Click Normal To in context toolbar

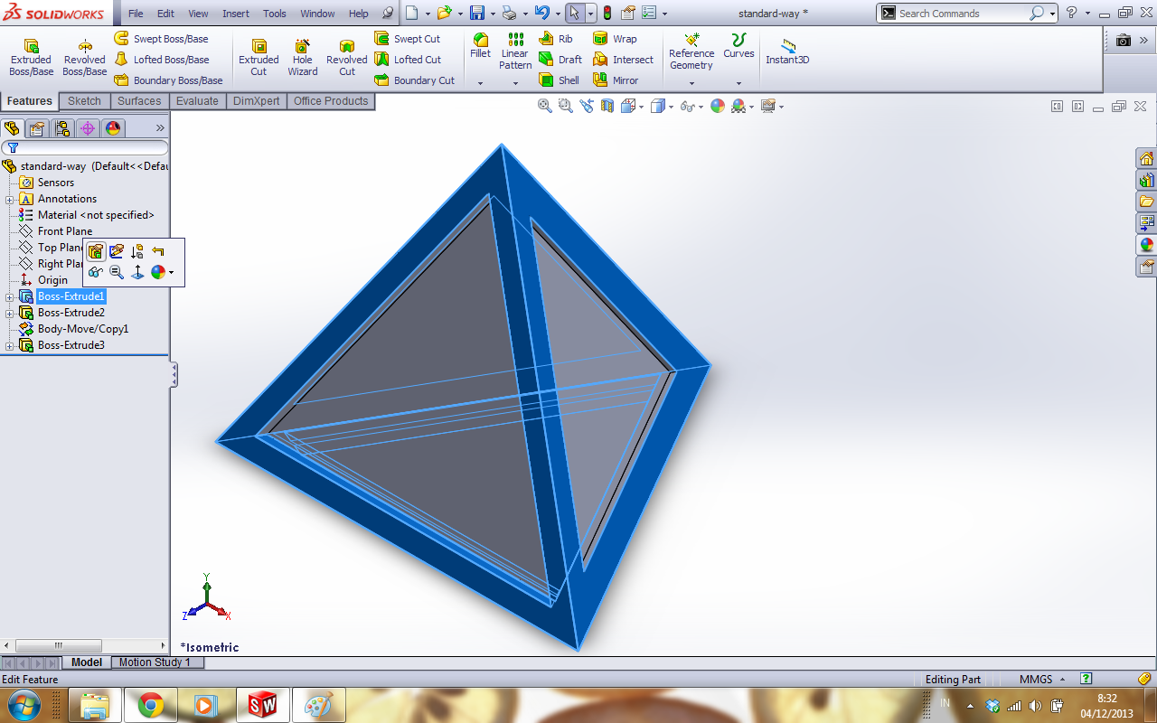[x=137, y=272]
